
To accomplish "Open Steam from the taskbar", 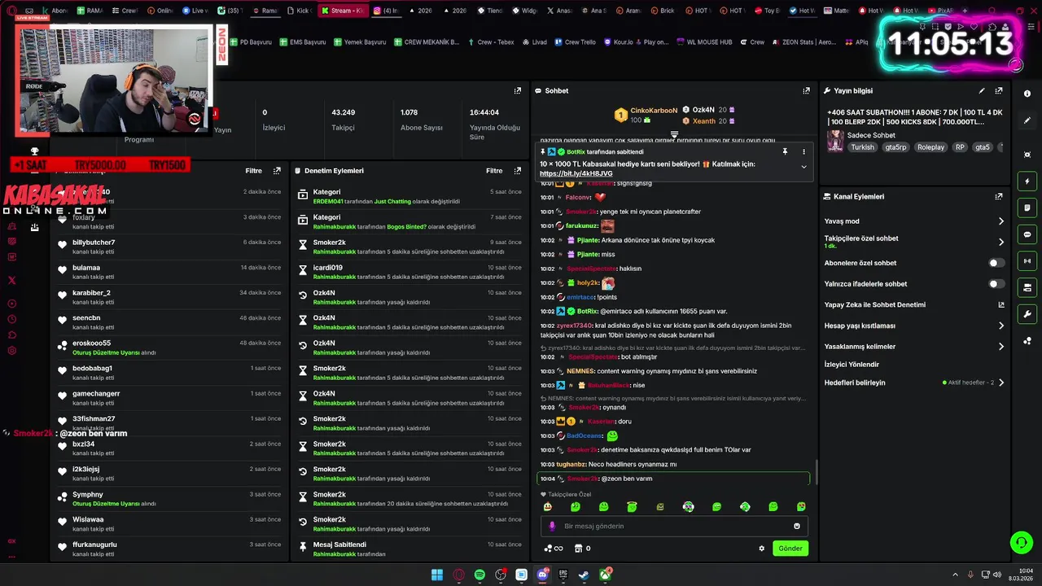I will pyautogui.click(x=584, y=575).
